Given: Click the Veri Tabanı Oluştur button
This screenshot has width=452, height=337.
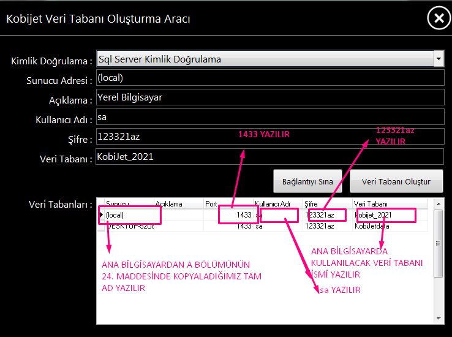Looking at the screenshot, I should tap(396, 181).
